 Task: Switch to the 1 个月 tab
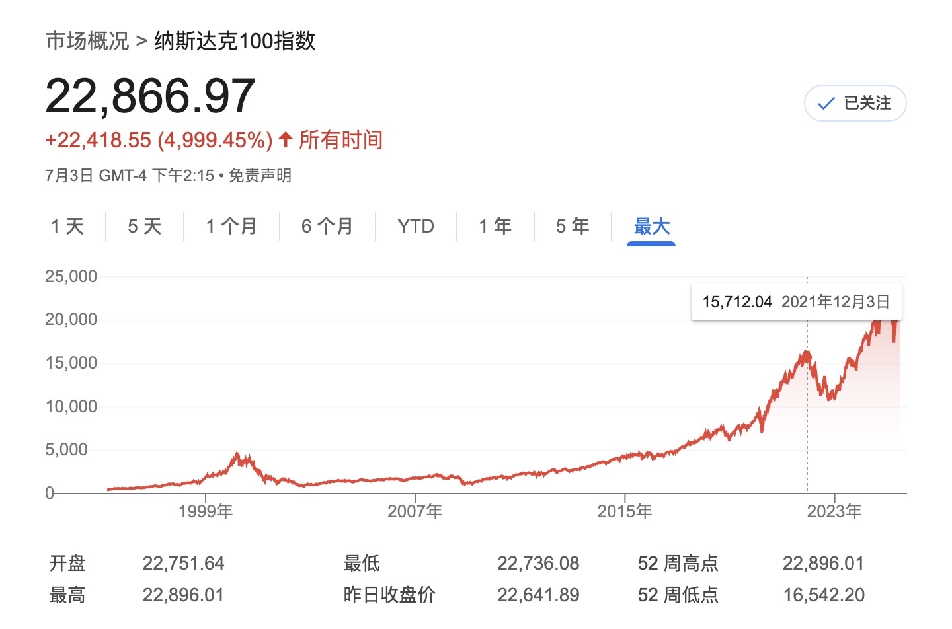(231, 227)
